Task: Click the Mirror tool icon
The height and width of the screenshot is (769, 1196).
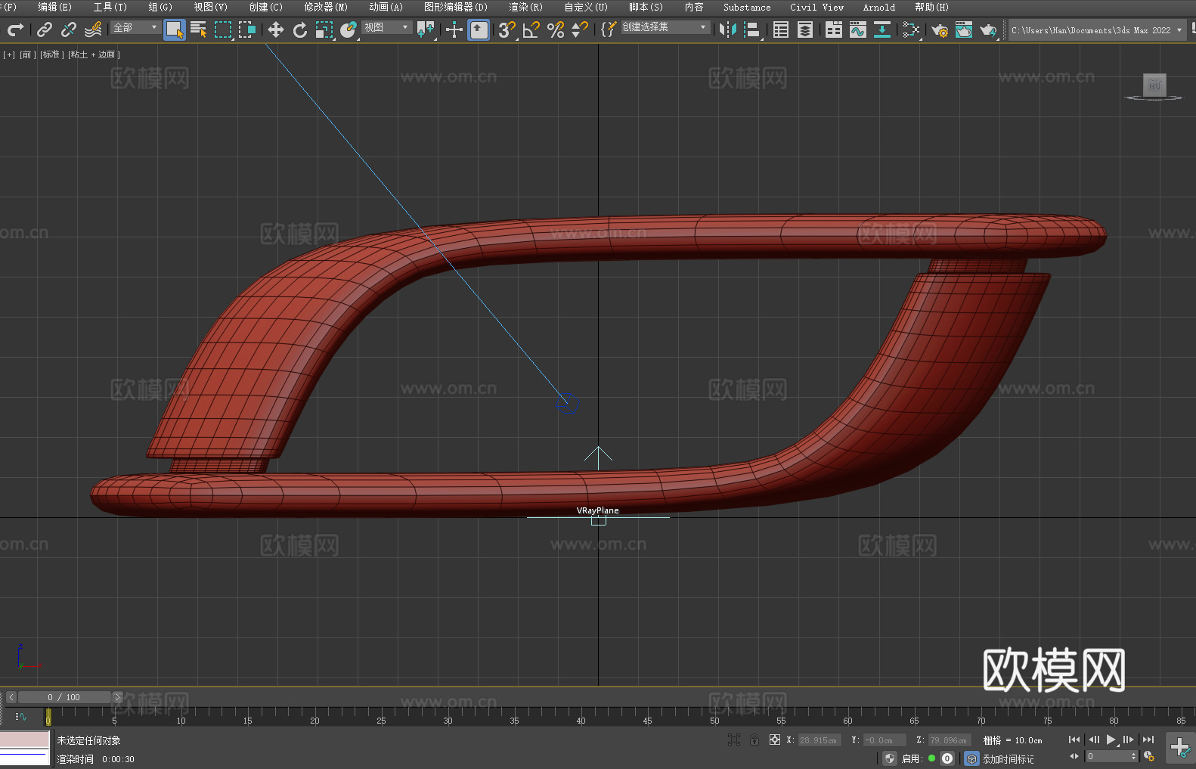Action: [728, 29]
